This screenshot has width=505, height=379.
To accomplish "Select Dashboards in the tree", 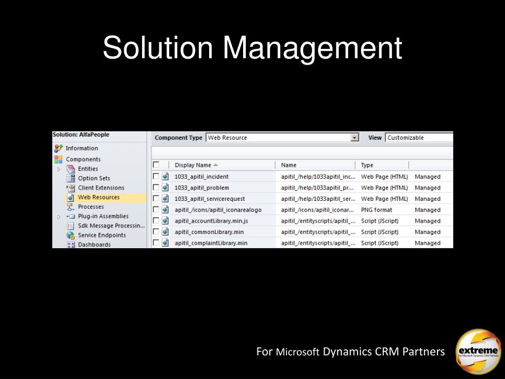I will (94, 245).
